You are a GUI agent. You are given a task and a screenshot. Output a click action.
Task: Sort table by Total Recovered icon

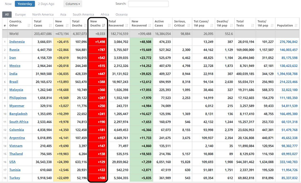coord(126,25)
